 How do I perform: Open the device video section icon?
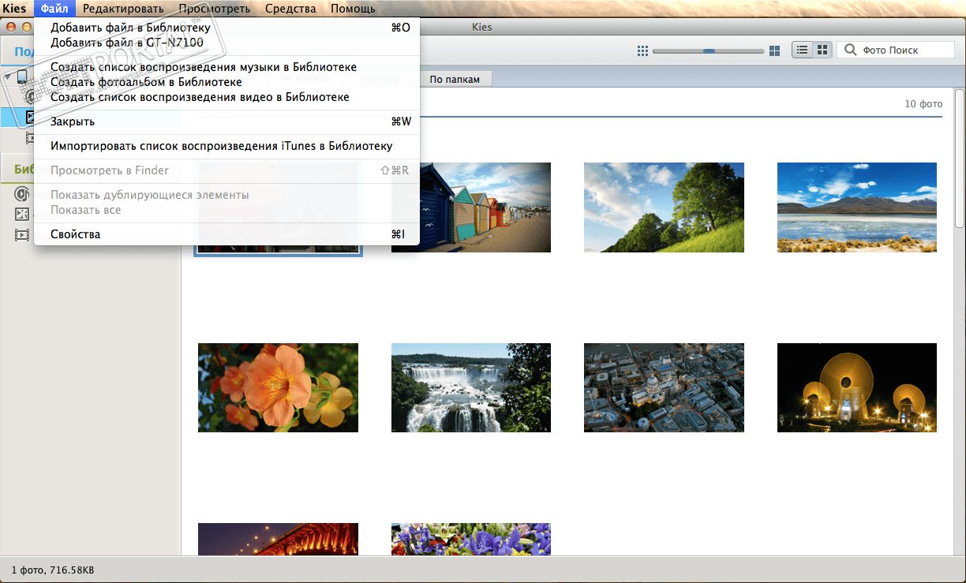pyautogui.click(x=31, y=138)
